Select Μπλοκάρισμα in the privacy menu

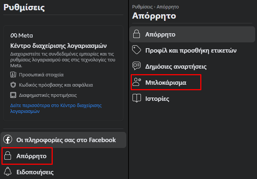[x=166, y=82]
